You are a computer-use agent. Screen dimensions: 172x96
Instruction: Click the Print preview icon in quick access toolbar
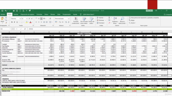tap(23, 11)
